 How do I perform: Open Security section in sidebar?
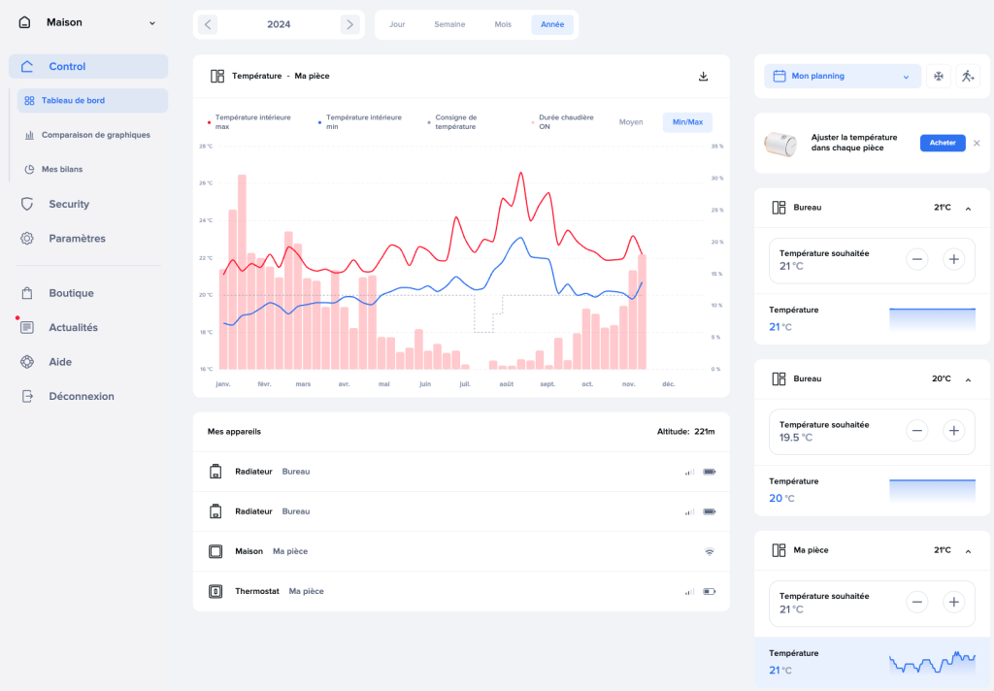coord(68,204)
